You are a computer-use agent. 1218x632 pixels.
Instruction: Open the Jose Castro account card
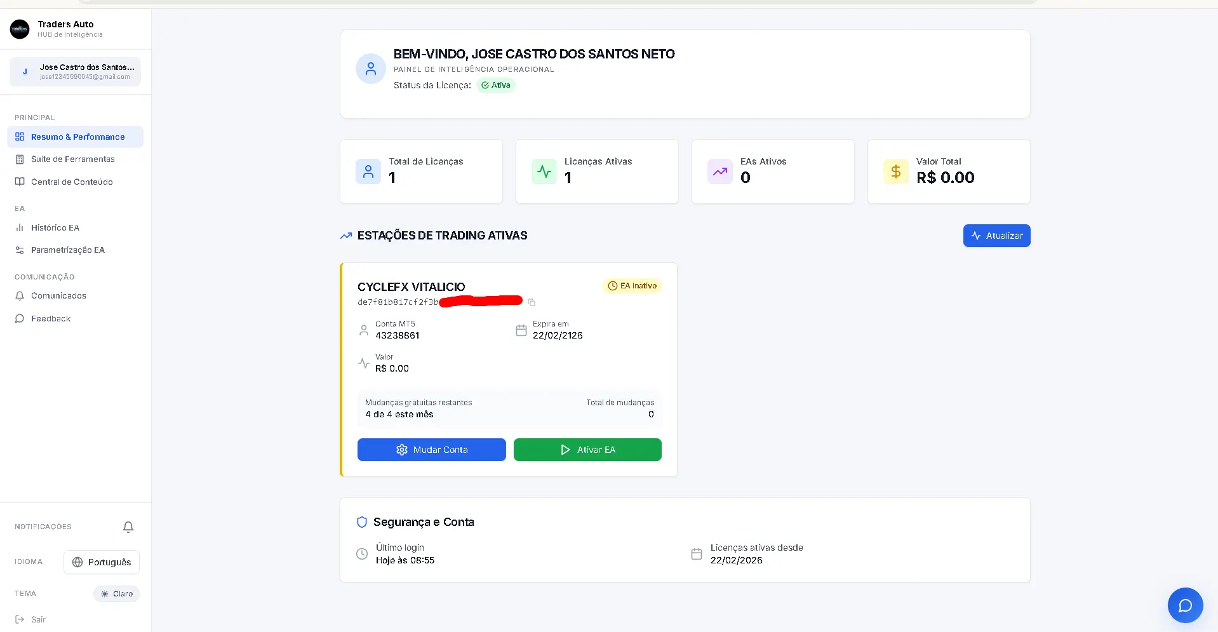click(x=76, y=71)
